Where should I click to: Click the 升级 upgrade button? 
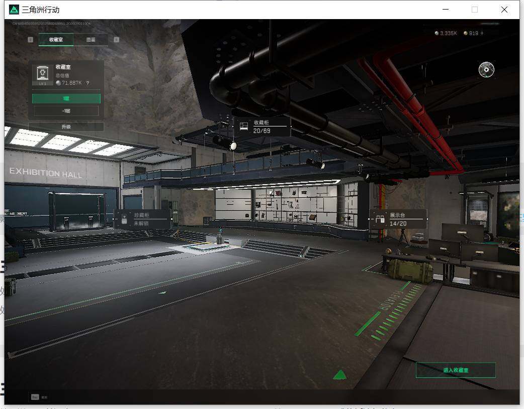tap(66, 127)
